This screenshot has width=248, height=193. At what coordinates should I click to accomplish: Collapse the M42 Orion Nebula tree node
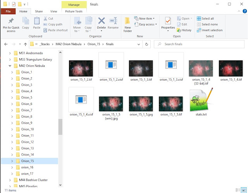coord(10,66)
